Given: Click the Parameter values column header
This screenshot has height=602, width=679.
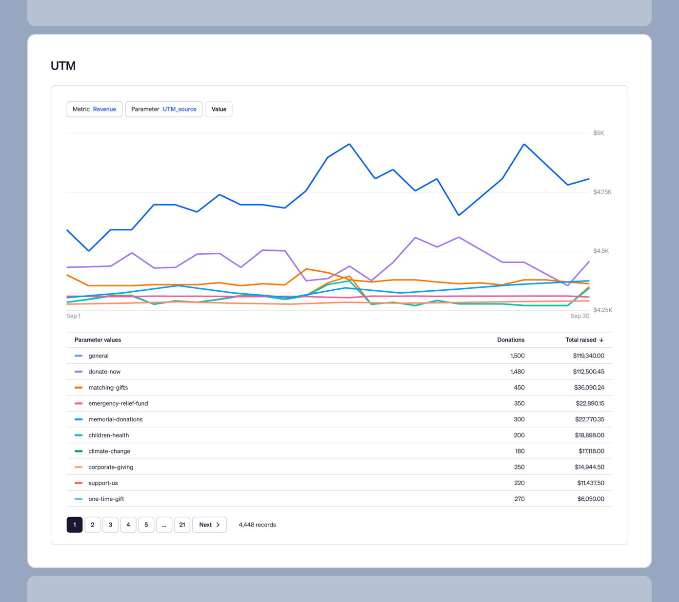Looking at the screenshot, I should (x=98, y=340).
